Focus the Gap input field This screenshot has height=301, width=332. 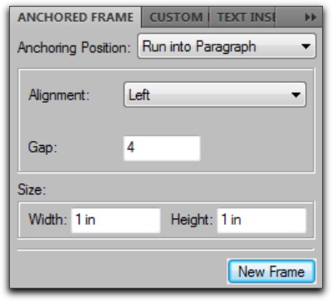162,148
